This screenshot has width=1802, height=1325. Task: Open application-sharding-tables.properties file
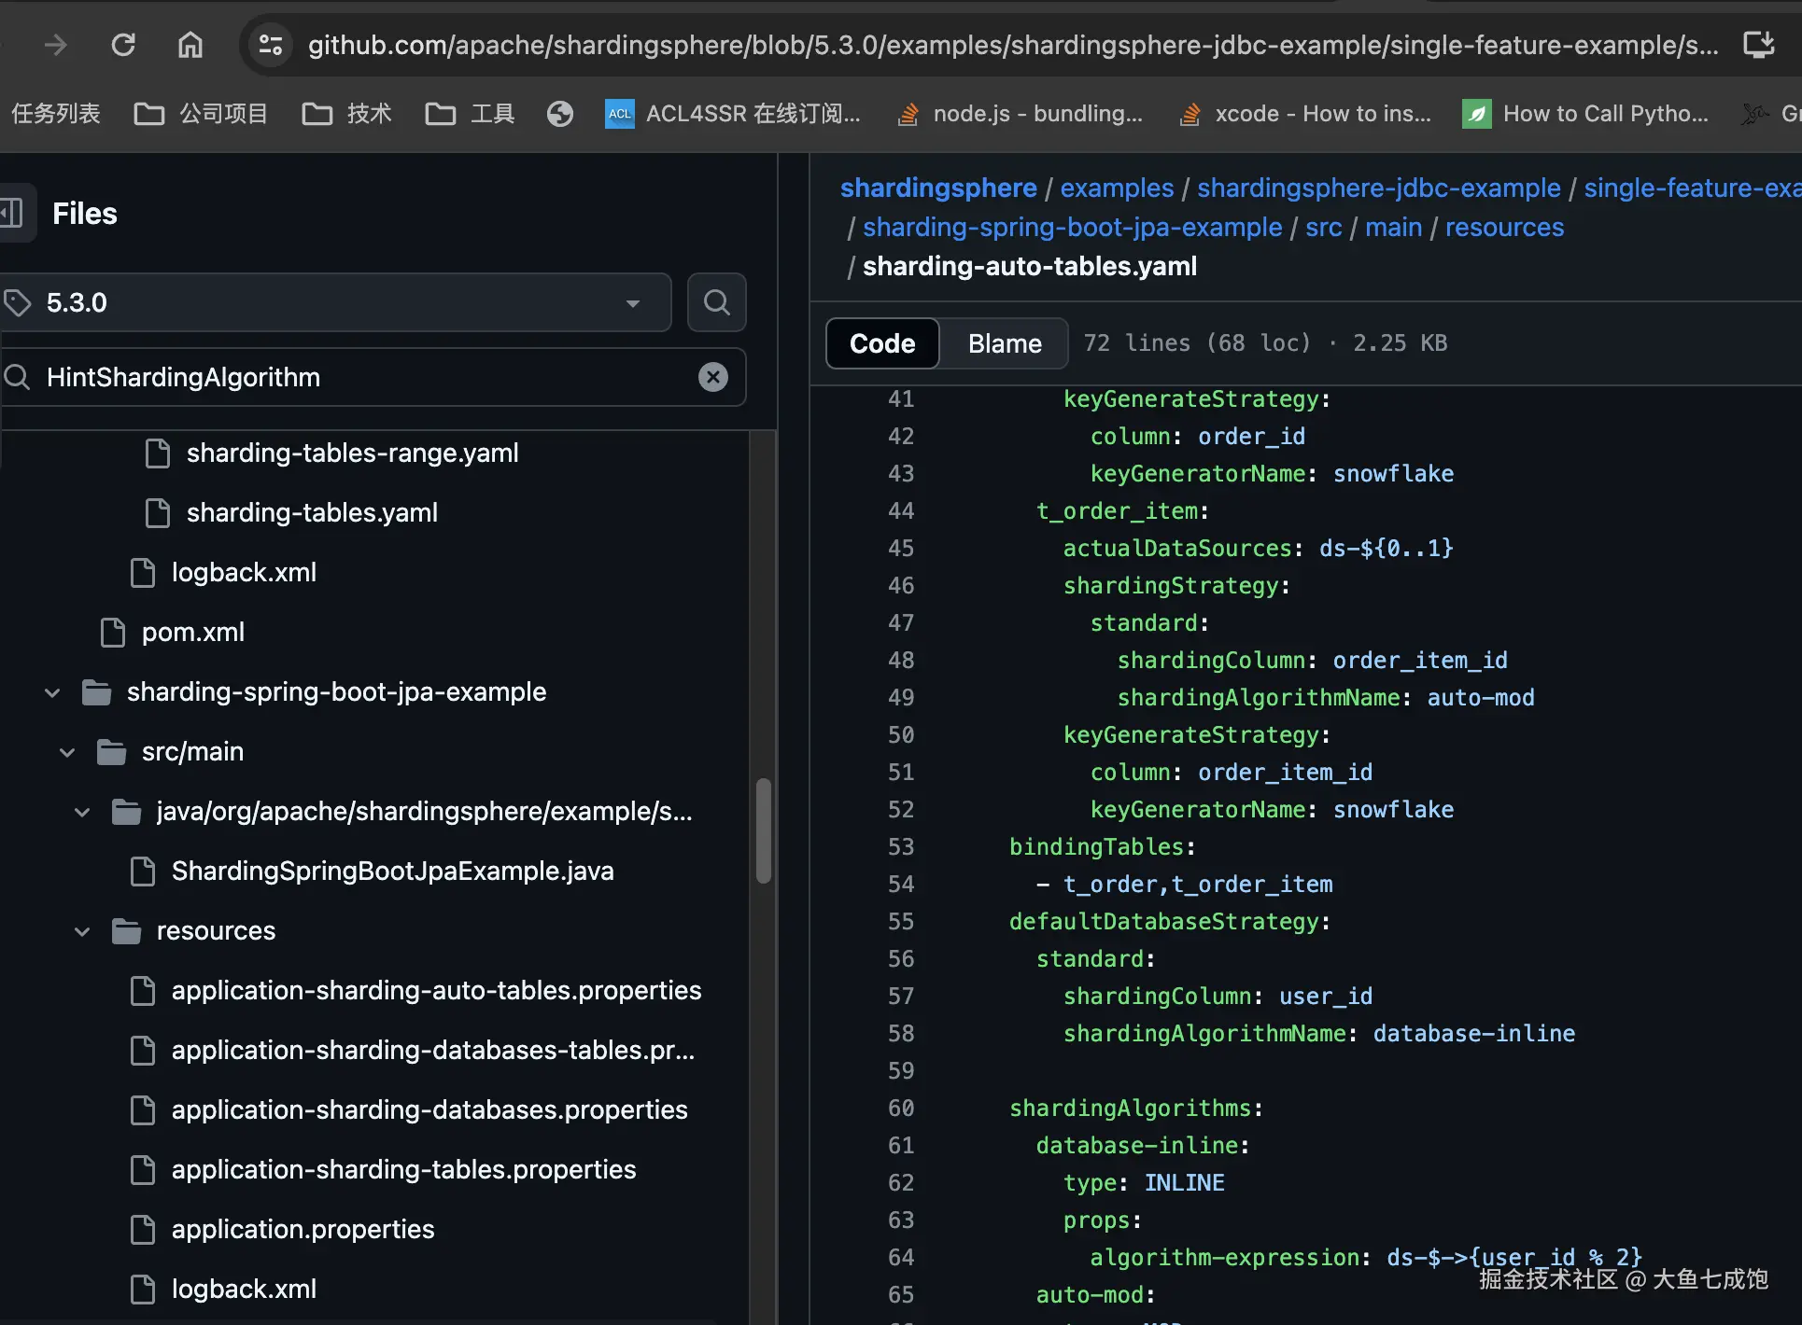click(x=403, y=1170)
